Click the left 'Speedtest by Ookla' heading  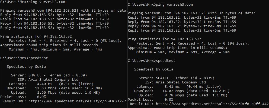click(26, 67)
